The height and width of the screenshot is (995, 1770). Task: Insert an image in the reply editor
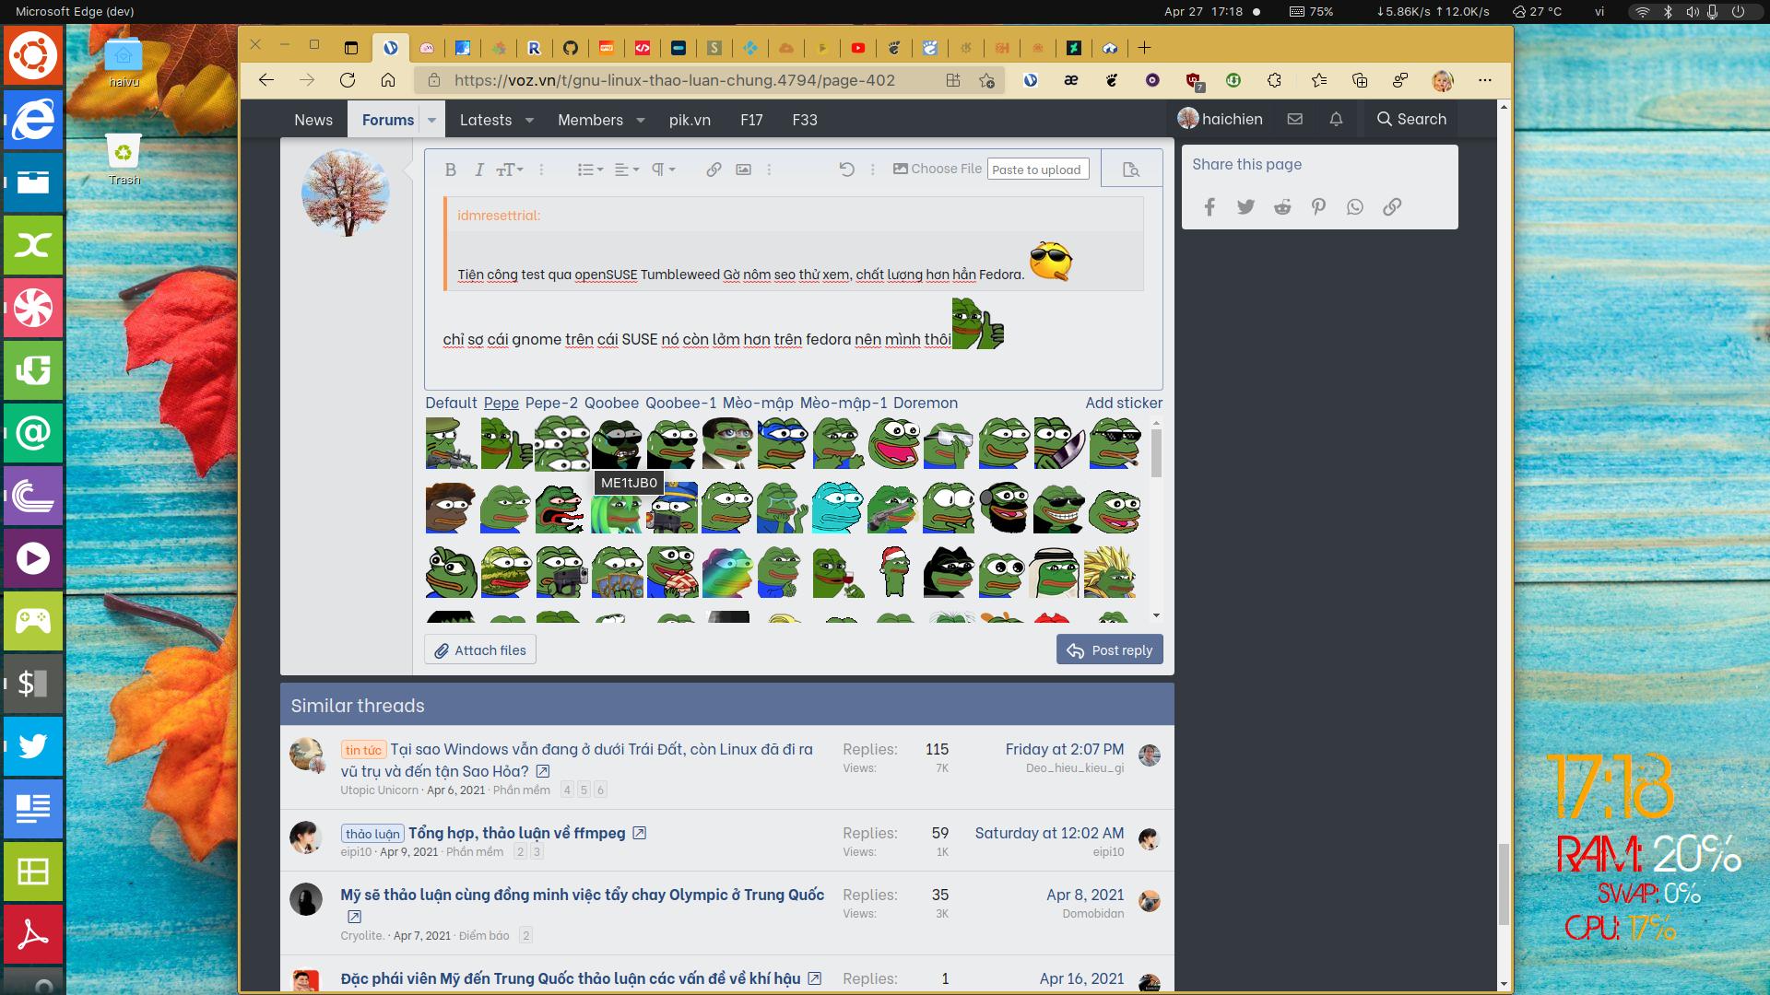point(743,170)
